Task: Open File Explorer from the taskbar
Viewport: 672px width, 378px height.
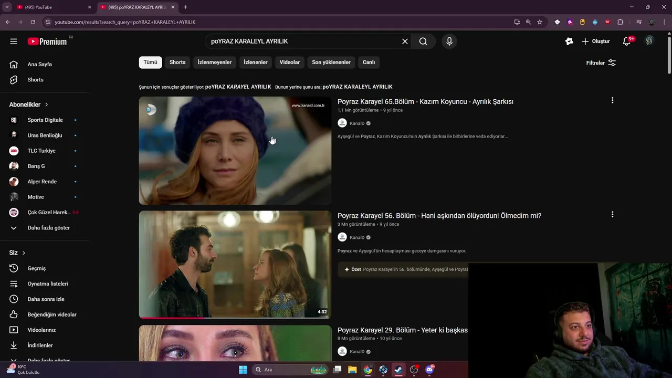Action: click(352, 370)
